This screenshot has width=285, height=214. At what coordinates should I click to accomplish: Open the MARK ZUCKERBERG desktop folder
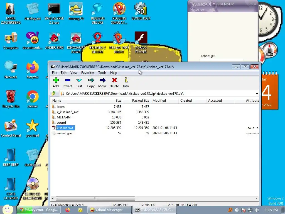pos(11,13)
